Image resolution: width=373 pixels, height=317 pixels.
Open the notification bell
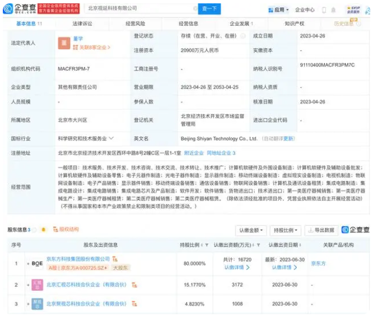click(x=333, y=10)
